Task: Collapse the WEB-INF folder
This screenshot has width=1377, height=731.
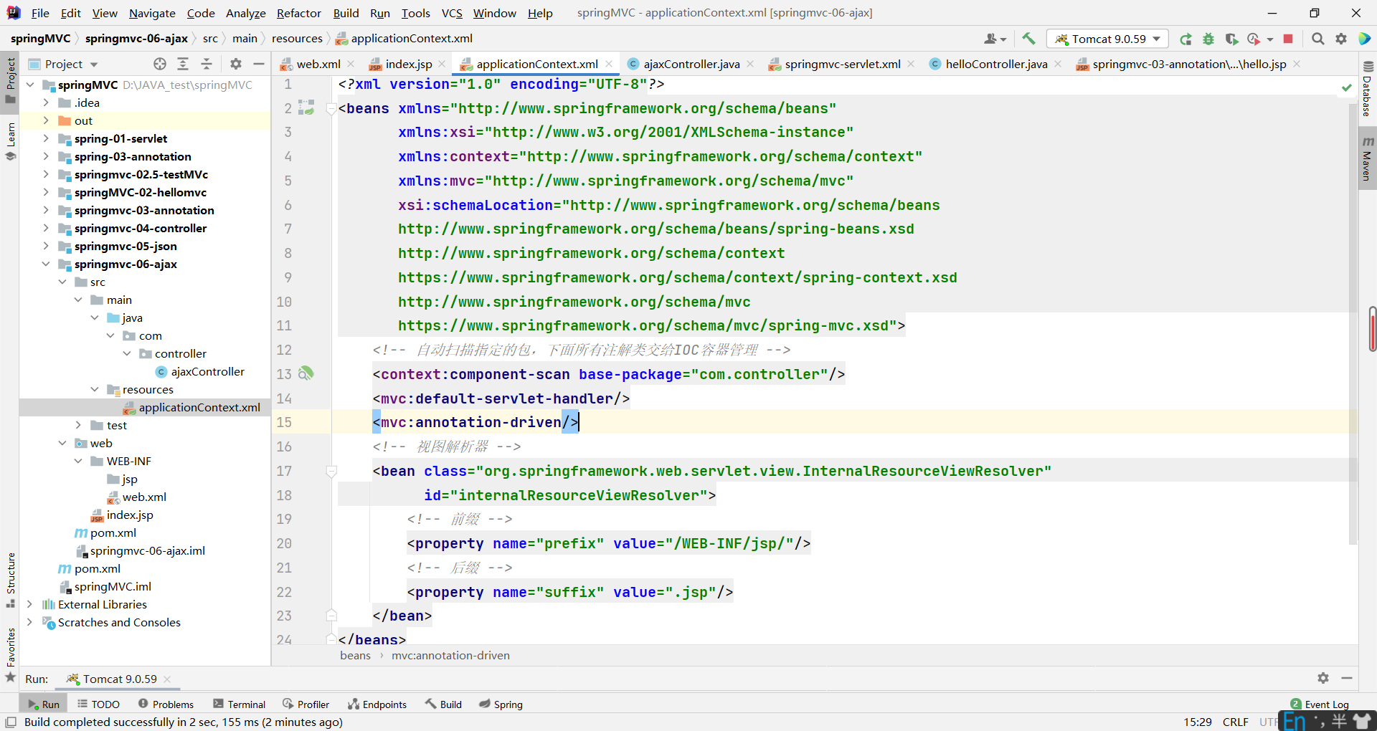Action: coord(78,461)
